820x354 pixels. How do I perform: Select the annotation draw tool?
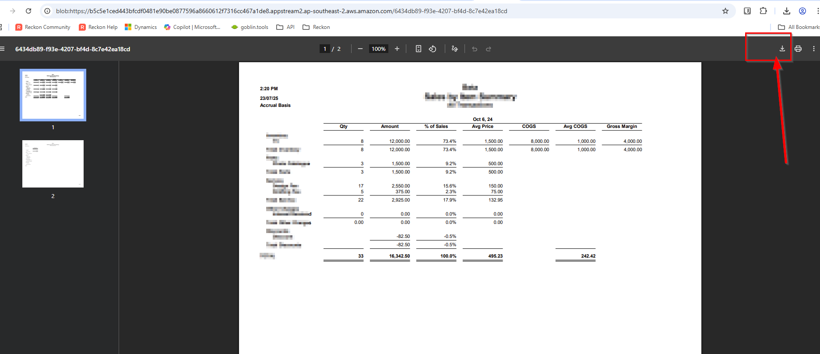tap(455, 49)
